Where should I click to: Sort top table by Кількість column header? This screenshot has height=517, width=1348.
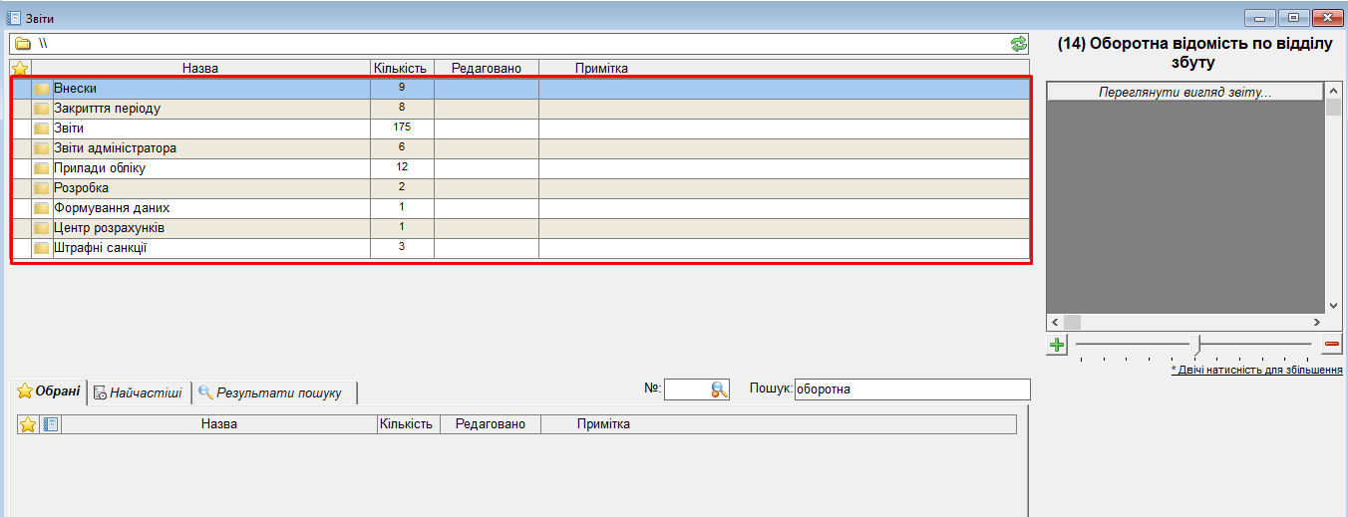pos(400,68)
